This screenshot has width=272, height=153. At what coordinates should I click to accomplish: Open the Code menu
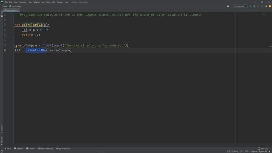pyautogui.click(x=30, y=2)
